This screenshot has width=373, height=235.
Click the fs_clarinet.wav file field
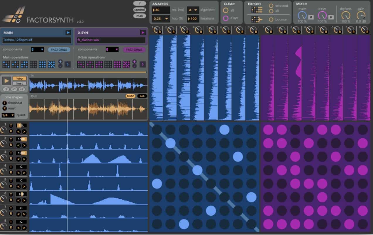click(111, 40)
